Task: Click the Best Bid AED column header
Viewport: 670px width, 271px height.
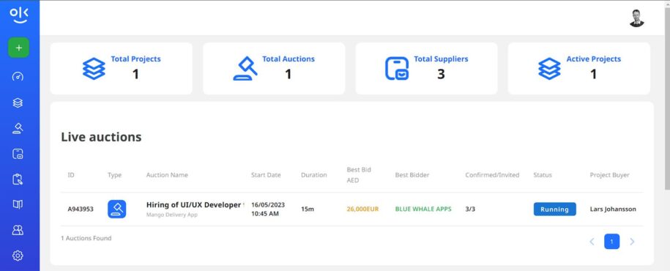Action: pos(359,175)
